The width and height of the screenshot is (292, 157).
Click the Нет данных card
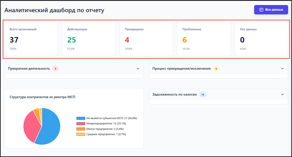click(x=261, y=39)
